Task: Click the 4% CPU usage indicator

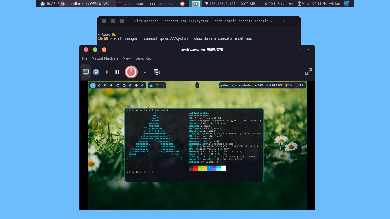Action: (288, 85)
